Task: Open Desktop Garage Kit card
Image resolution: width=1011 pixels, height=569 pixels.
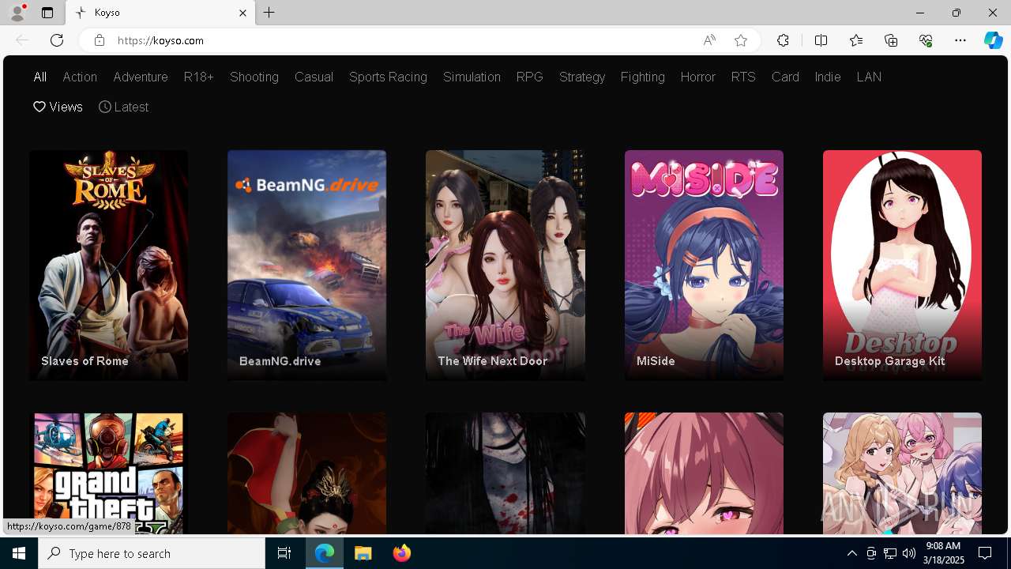Action: point(902,266)
